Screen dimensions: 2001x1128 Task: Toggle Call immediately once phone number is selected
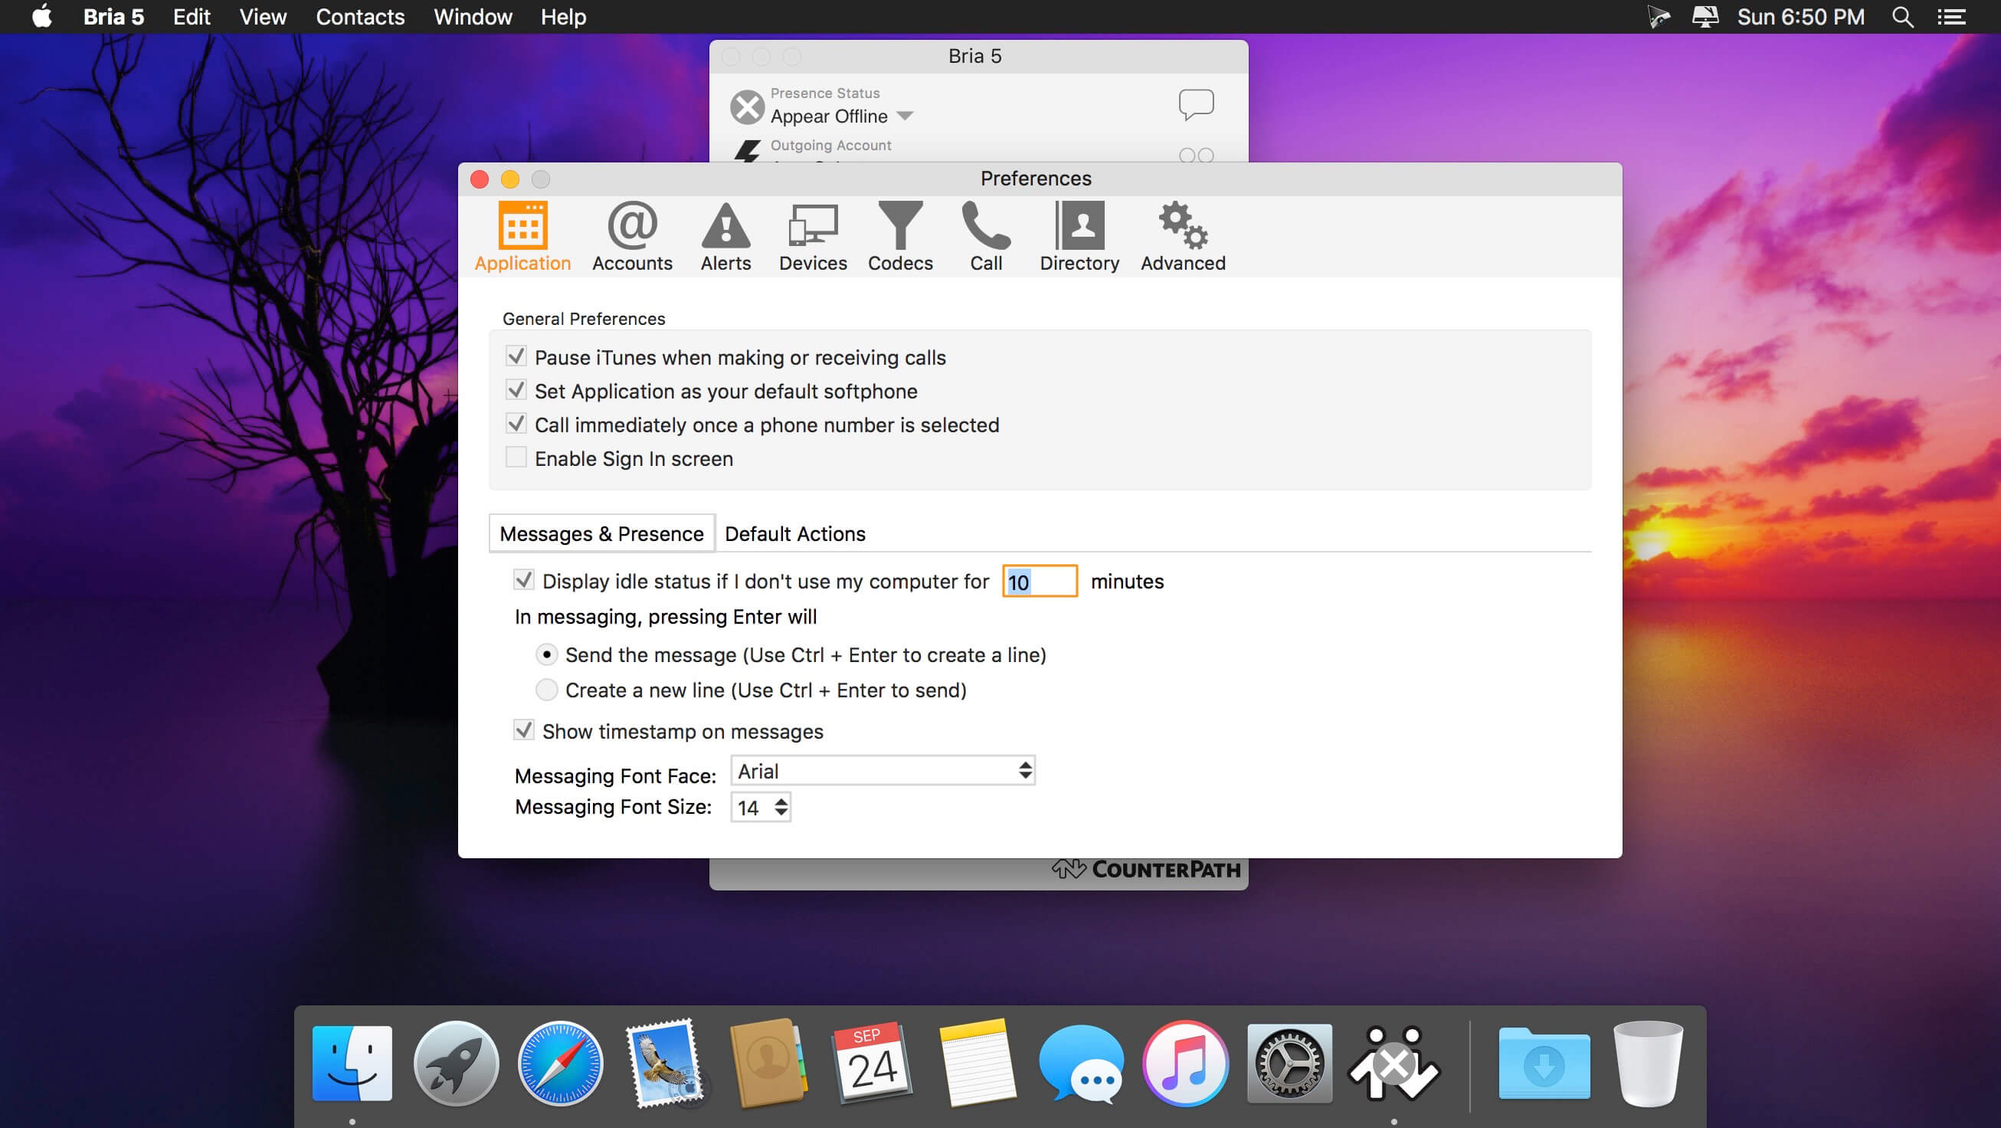[x=516, y=425]
